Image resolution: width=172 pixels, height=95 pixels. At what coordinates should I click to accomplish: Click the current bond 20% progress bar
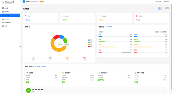(114, 42)
